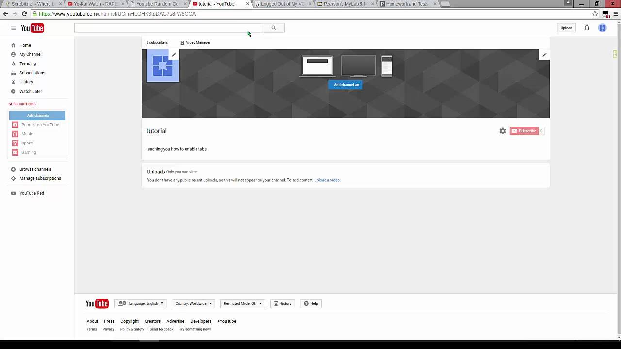Click the My Channel sidebar icon
Image resolution: width=621 pixels, height=349 pixels.
point(13,54)
